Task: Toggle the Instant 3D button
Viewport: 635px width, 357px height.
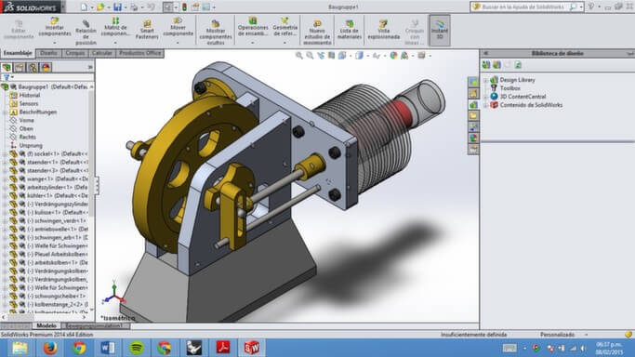Action: coord(440,31)
